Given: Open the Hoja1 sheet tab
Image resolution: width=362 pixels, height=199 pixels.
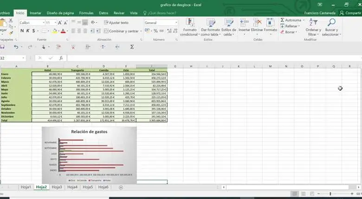Looking at the screenshot, I should coord(26,187).
